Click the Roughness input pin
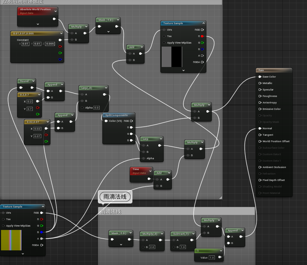307x265 pixels. 260,96
